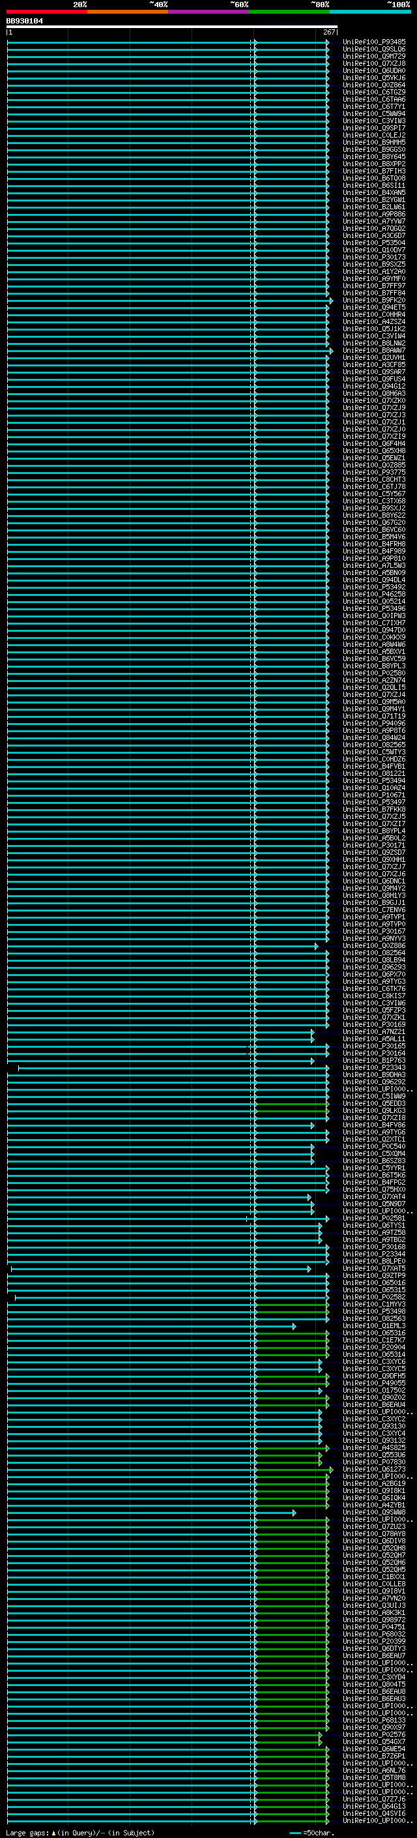Click the orange ~40% identity legend bar
The image size is (417, 1838).
(128, 12)
